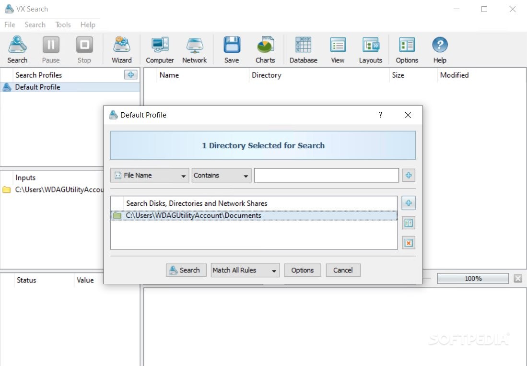The width and height of the screenshot is (527, 366).
Task: Click the Stop toolbar icon
Action: pyautogui.click(x=84, y=50)
